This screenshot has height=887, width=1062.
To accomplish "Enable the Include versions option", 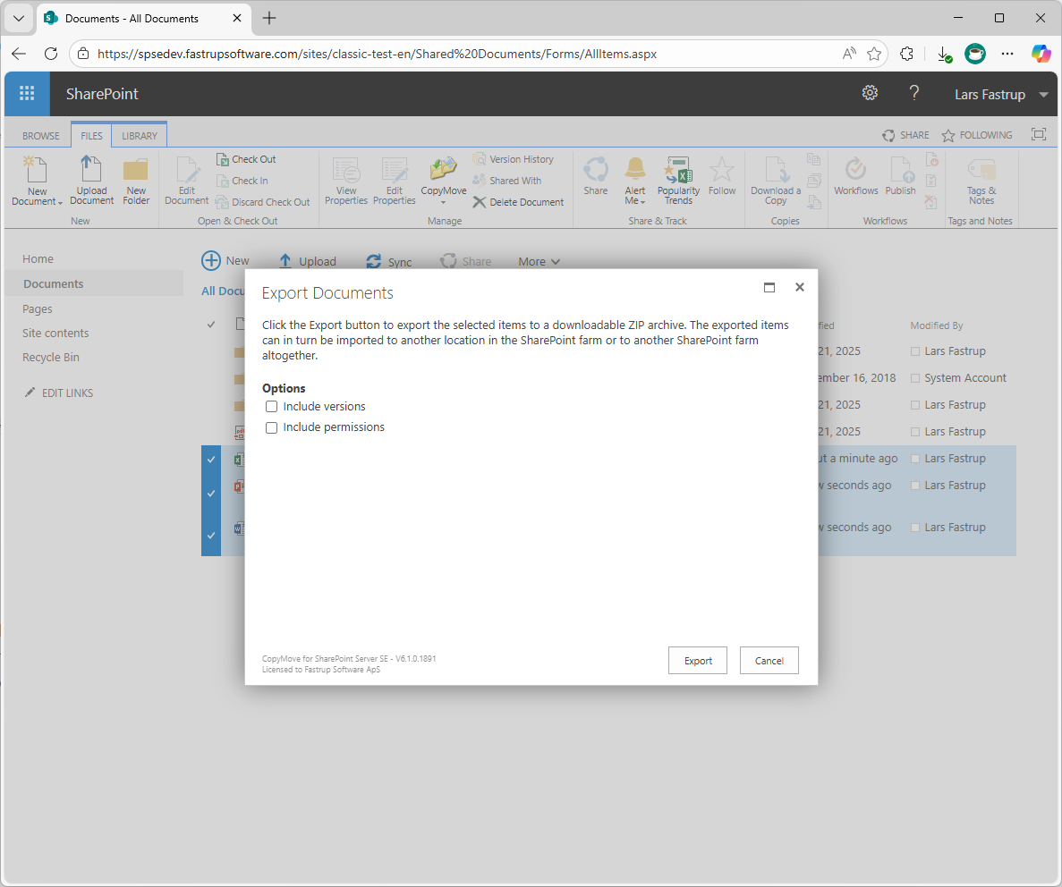I will point(272,406).
